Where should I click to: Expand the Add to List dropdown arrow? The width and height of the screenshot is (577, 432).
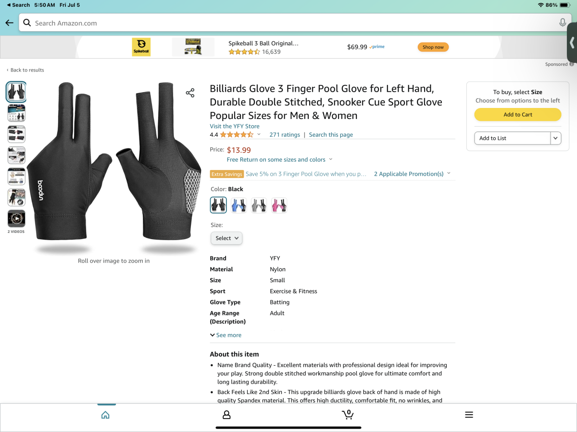point(556,138)
